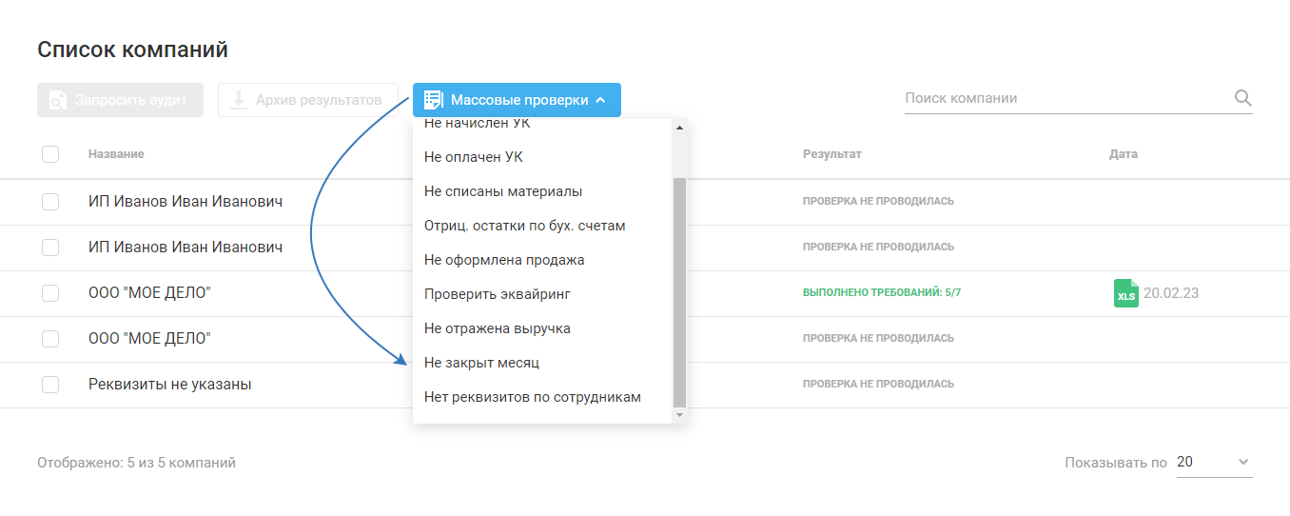This screenshot has height=516, width=1290.
Task: Choose Не списаны материалы option
Action: 543,191
